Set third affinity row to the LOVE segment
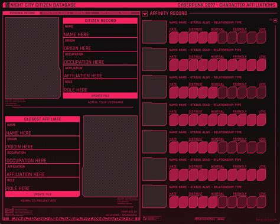The height and width of the screenshot is (224, 280). (x=262, y=92)
